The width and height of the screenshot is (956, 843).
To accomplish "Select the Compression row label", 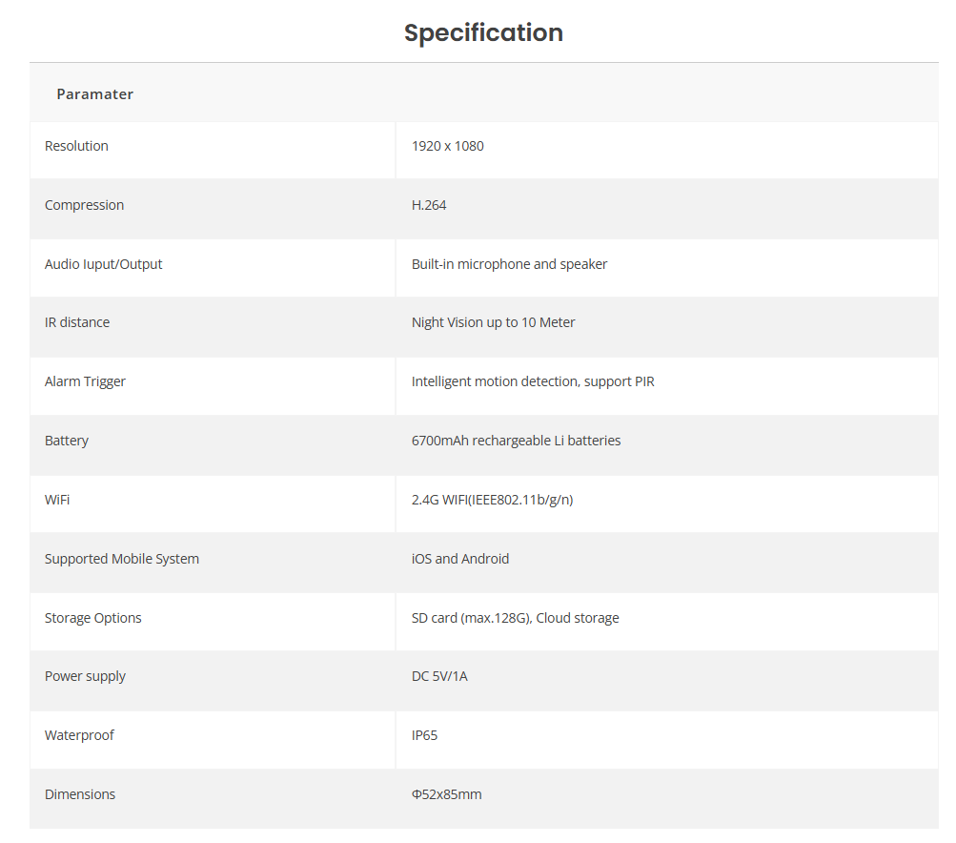I will coord(84,205).
